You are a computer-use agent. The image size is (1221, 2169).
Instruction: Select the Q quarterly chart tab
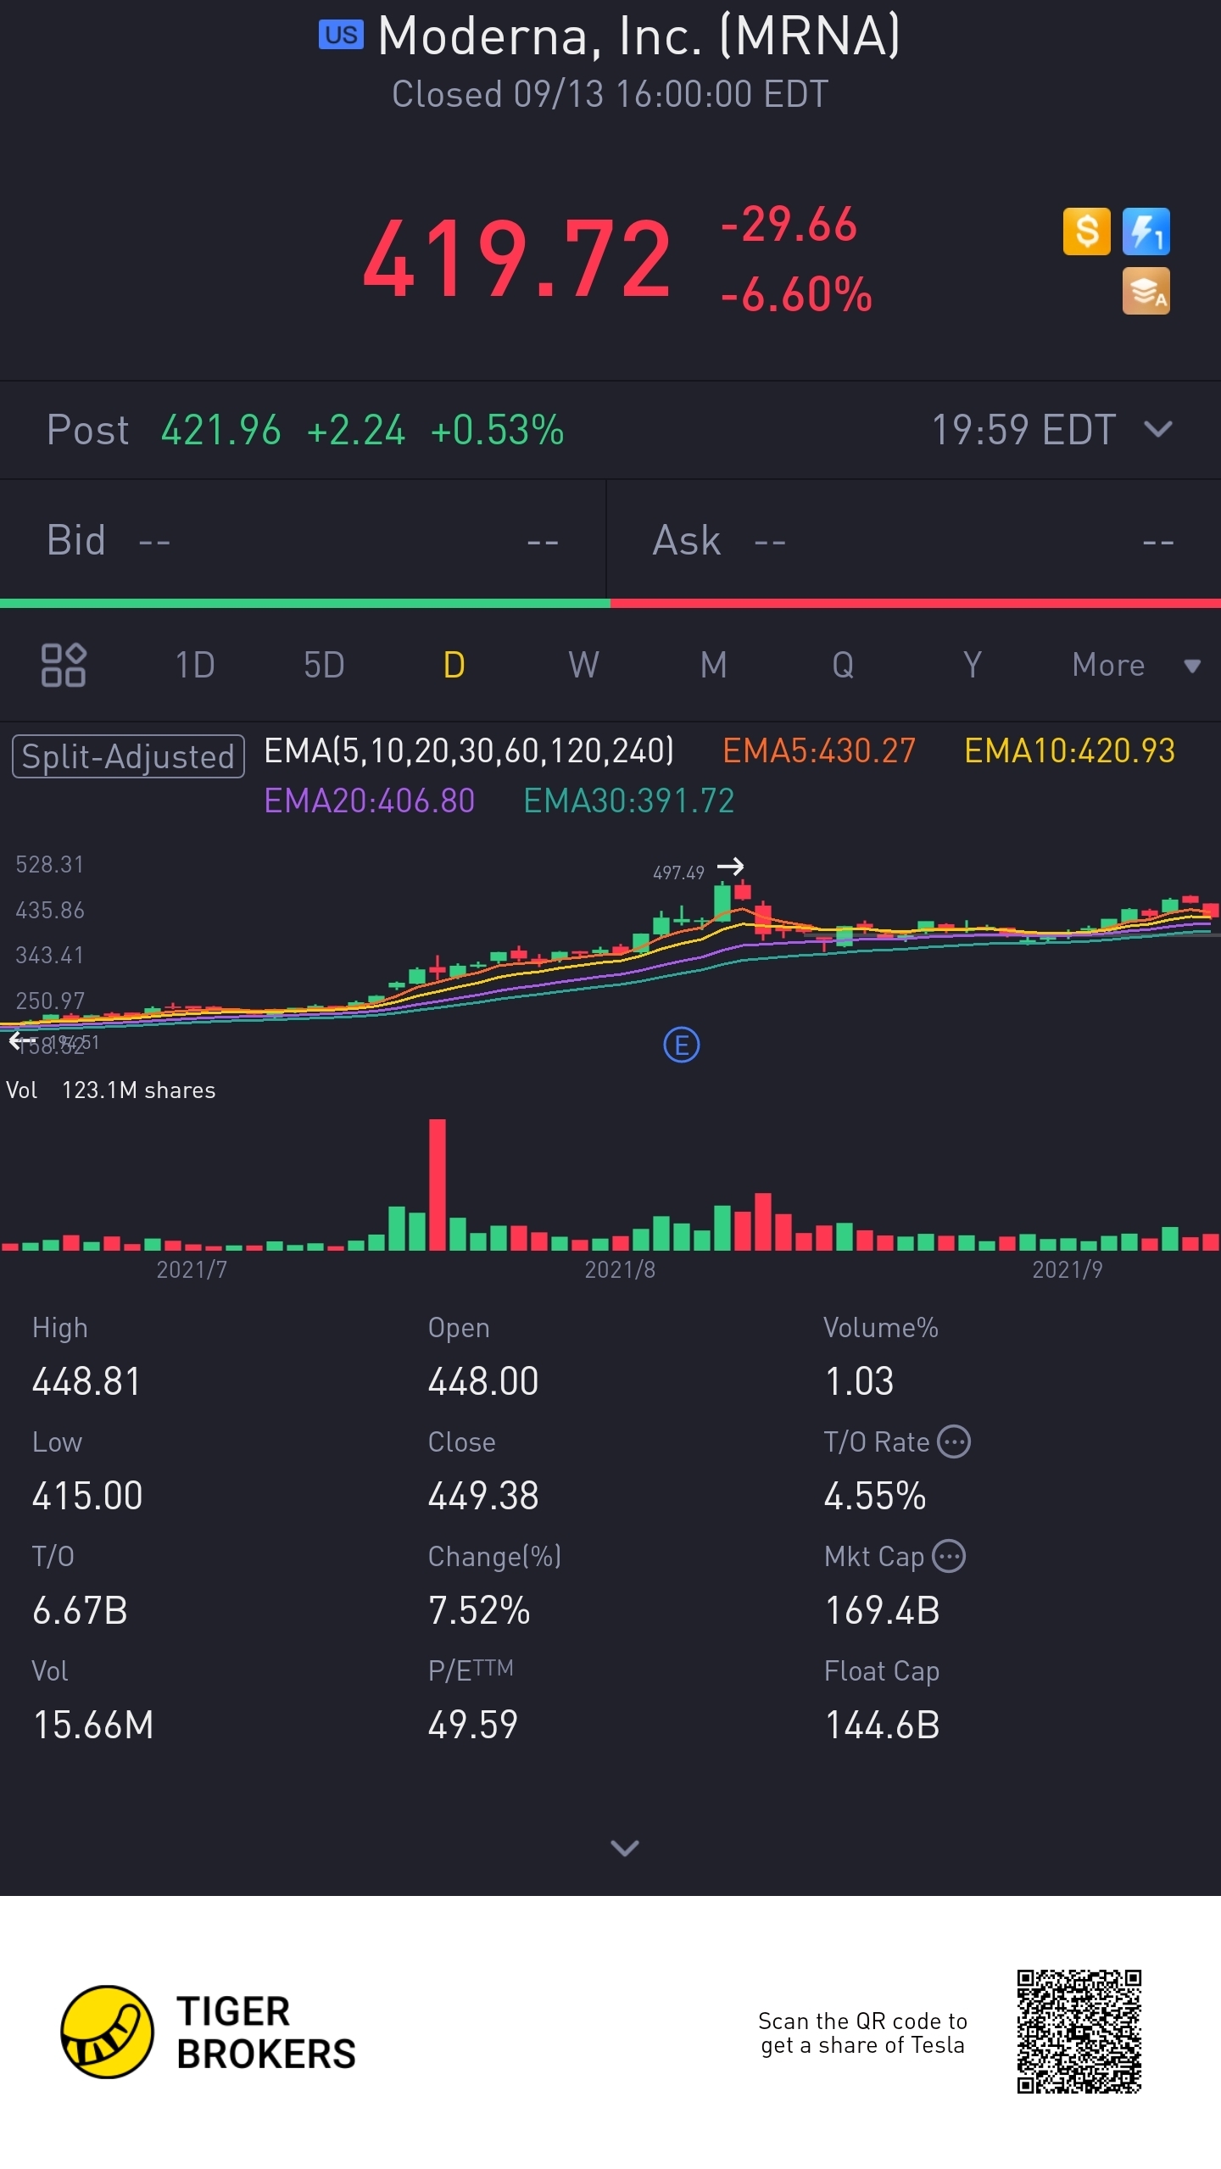[843, 665]
